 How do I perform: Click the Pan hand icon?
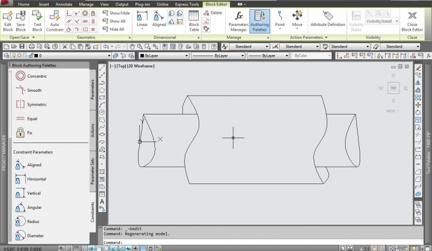pyautogui.click(x=132, y=46)
